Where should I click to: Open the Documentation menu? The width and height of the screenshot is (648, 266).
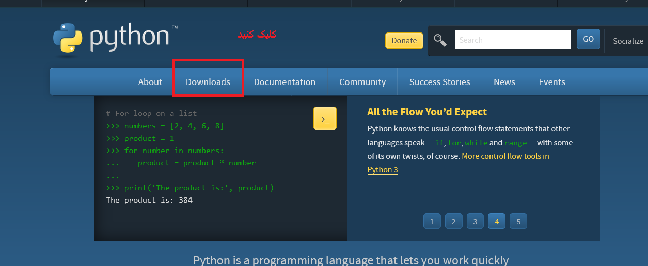point(285,82)
